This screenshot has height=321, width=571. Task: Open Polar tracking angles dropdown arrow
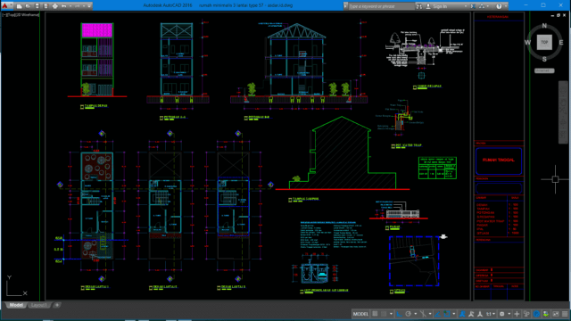pyautogui.click(x=416, y=314)
